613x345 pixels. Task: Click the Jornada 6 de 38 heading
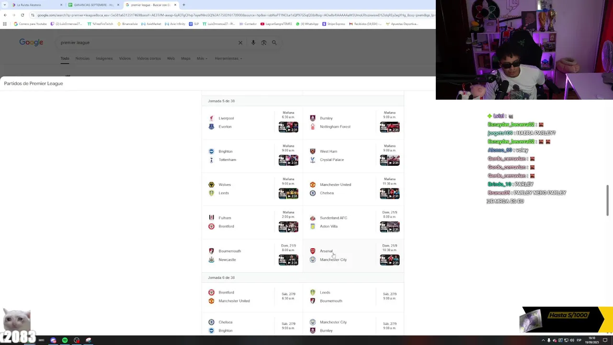pos(221,278)
